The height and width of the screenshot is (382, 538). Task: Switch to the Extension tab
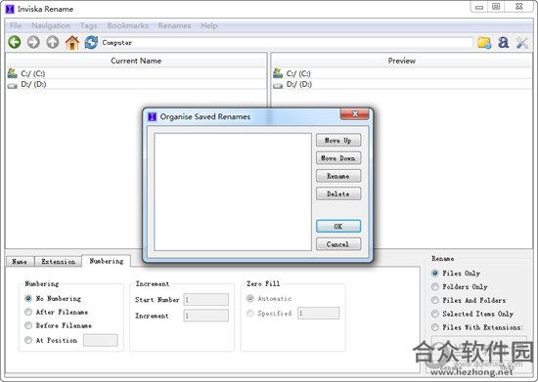(59, 262)
